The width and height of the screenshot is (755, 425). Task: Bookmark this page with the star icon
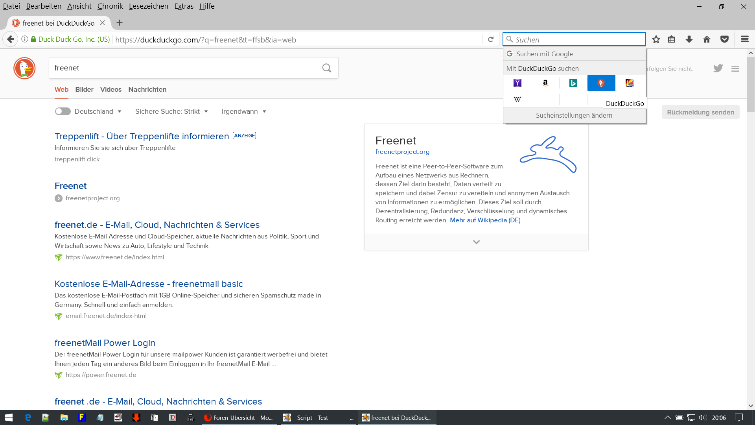point(656,39)
